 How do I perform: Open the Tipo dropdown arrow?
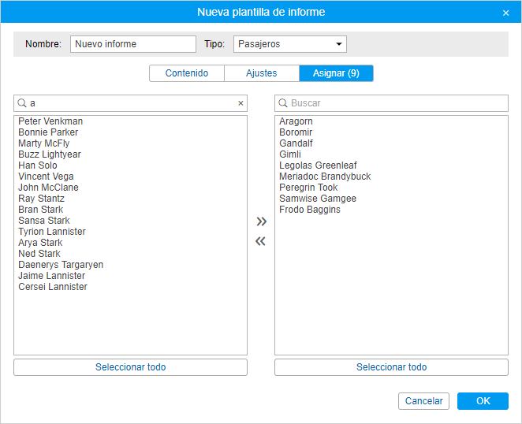pos(339,44)
